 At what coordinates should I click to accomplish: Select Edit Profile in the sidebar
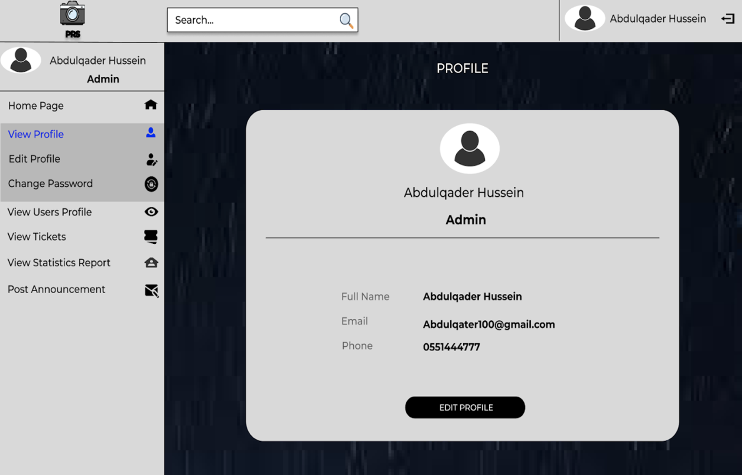(x=35, y=159)
